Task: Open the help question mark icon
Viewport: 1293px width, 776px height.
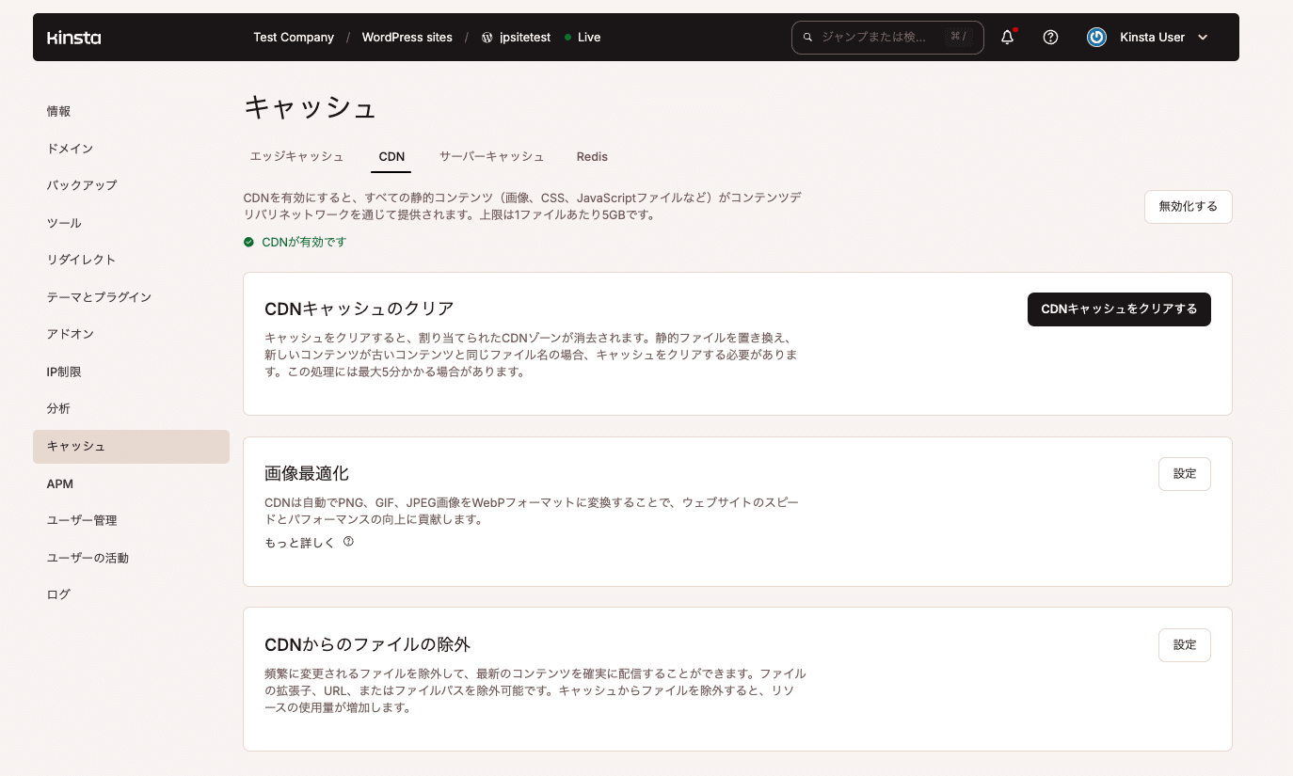Action: [x=1051, y=38]
